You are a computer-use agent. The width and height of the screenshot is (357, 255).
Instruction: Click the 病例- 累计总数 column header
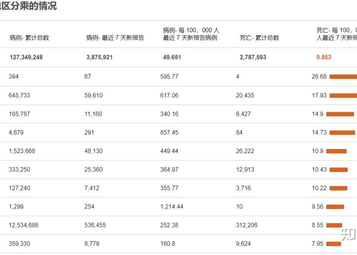pos(30,38)
